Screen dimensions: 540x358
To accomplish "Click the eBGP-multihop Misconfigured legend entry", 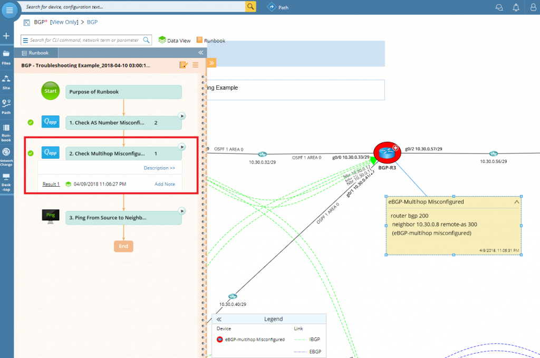I will point(250,340).
